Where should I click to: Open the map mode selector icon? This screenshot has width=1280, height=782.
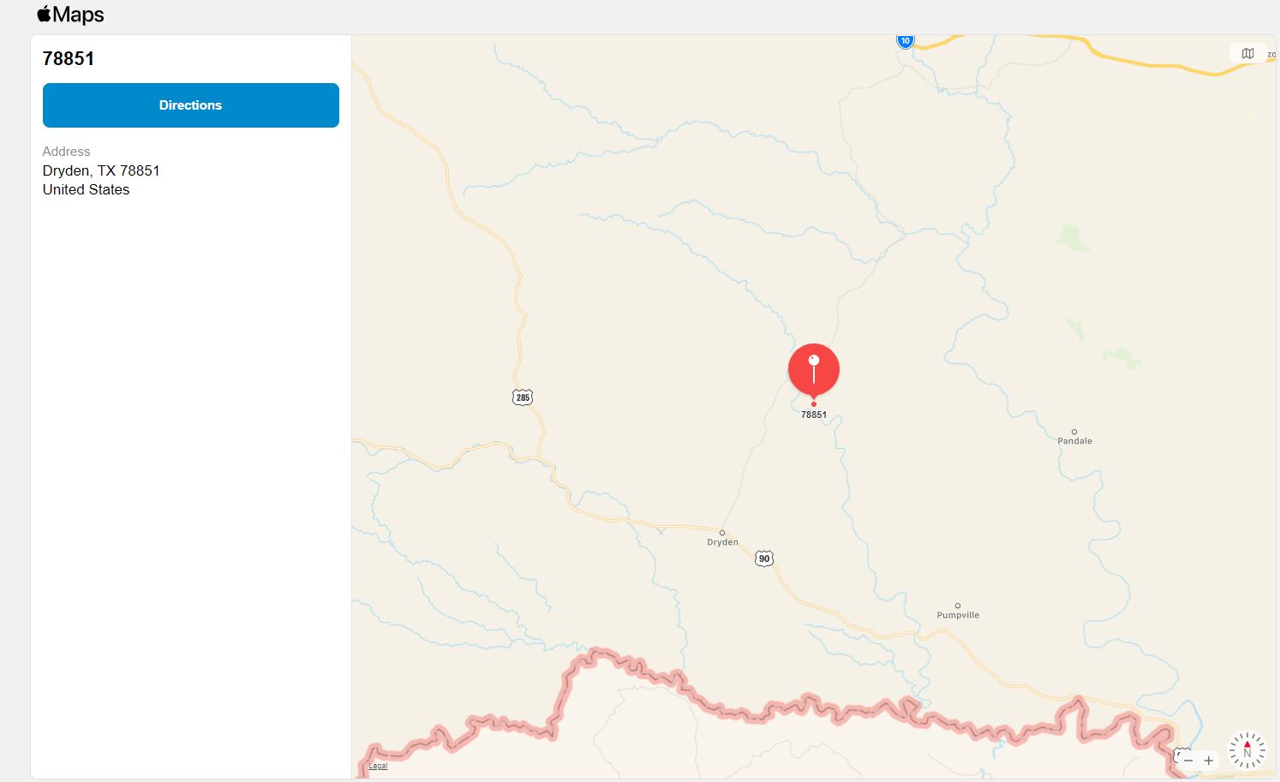click(x=1247, y=53)
